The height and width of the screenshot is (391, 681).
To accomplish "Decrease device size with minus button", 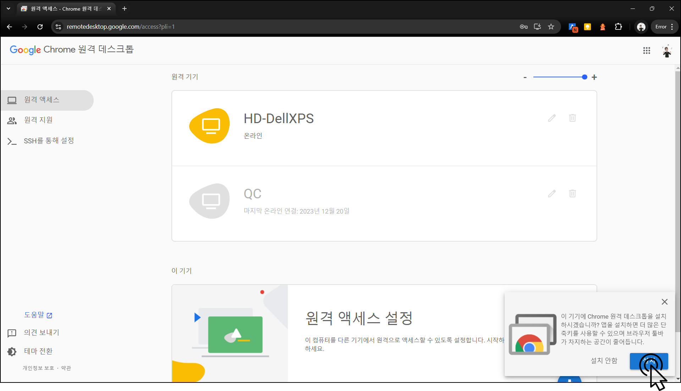I will pyautogui.click(x=525, y=77).
